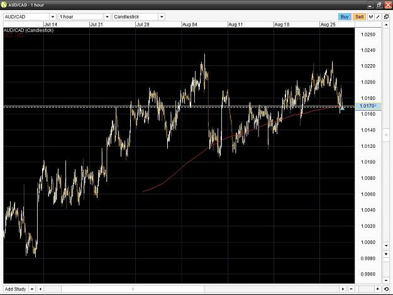Click horizontal scrollbar right arrow
The image size is (393, 295).
click(x=343, y=289)
